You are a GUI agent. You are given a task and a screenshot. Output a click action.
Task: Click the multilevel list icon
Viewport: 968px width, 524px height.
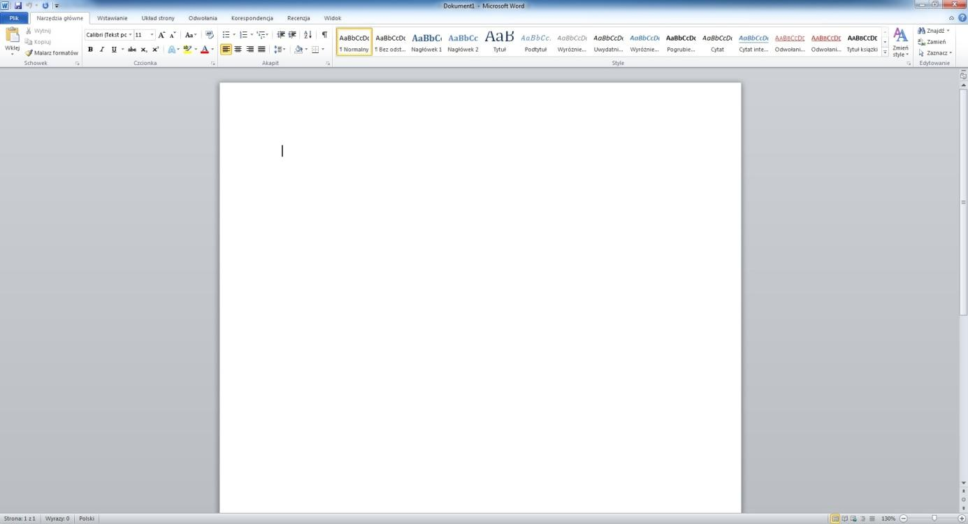click(x=261, y=35)
